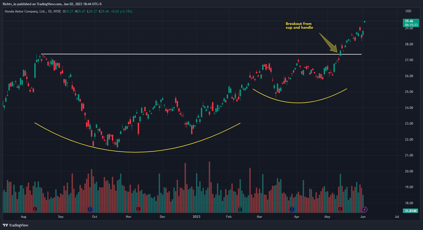
Task: Select the +0.62 (+2.15%) change text
Action: click(x=121, y=11)
